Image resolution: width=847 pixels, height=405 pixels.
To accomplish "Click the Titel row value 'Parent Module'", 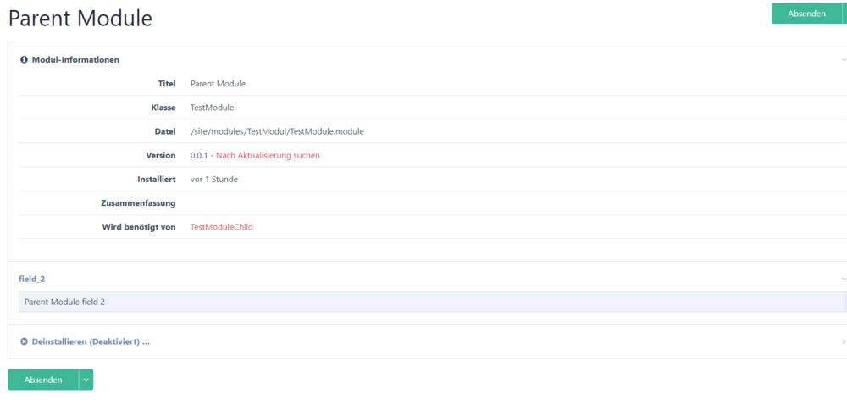I will coord(218,84).
